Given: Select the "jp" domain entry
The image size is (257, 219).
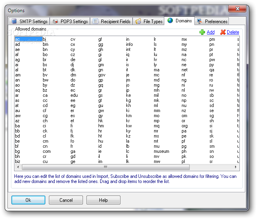Looking at the screenshot, I should click(128, 90).
